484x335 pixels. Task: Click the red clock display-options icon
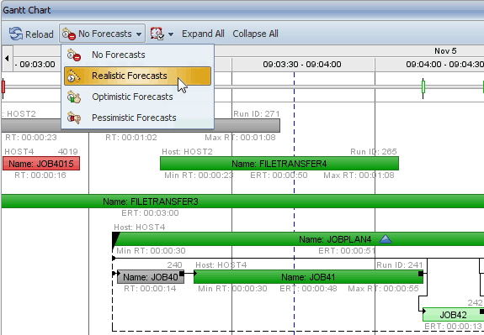[x=157, y=34]
